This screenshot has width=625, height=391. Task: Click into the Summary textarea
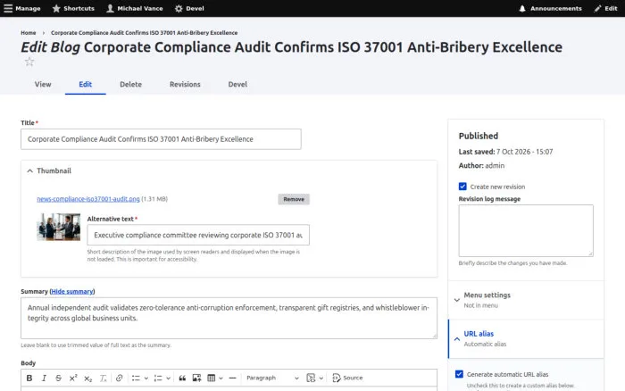pyautogui.click(x=229, y=318)
